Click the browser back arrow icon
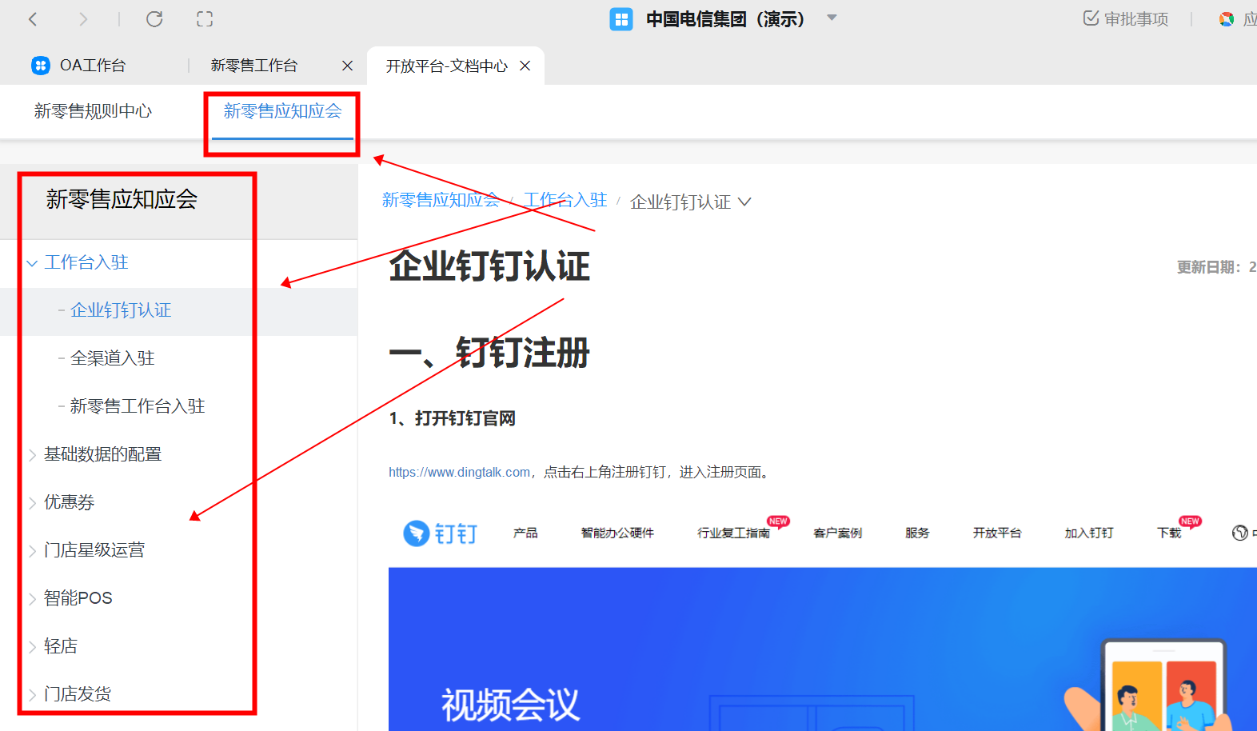The width and height of the screenshot is (1257, 731). coord(33,19)
